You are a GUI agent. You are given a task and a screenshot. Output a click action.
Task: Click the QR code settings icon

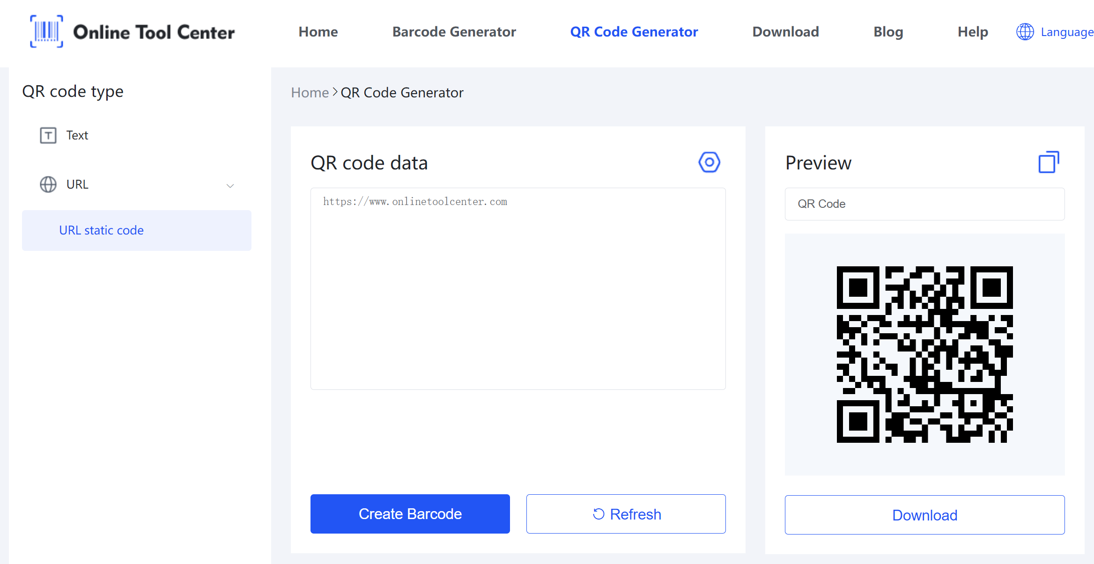tap(708, 162)
